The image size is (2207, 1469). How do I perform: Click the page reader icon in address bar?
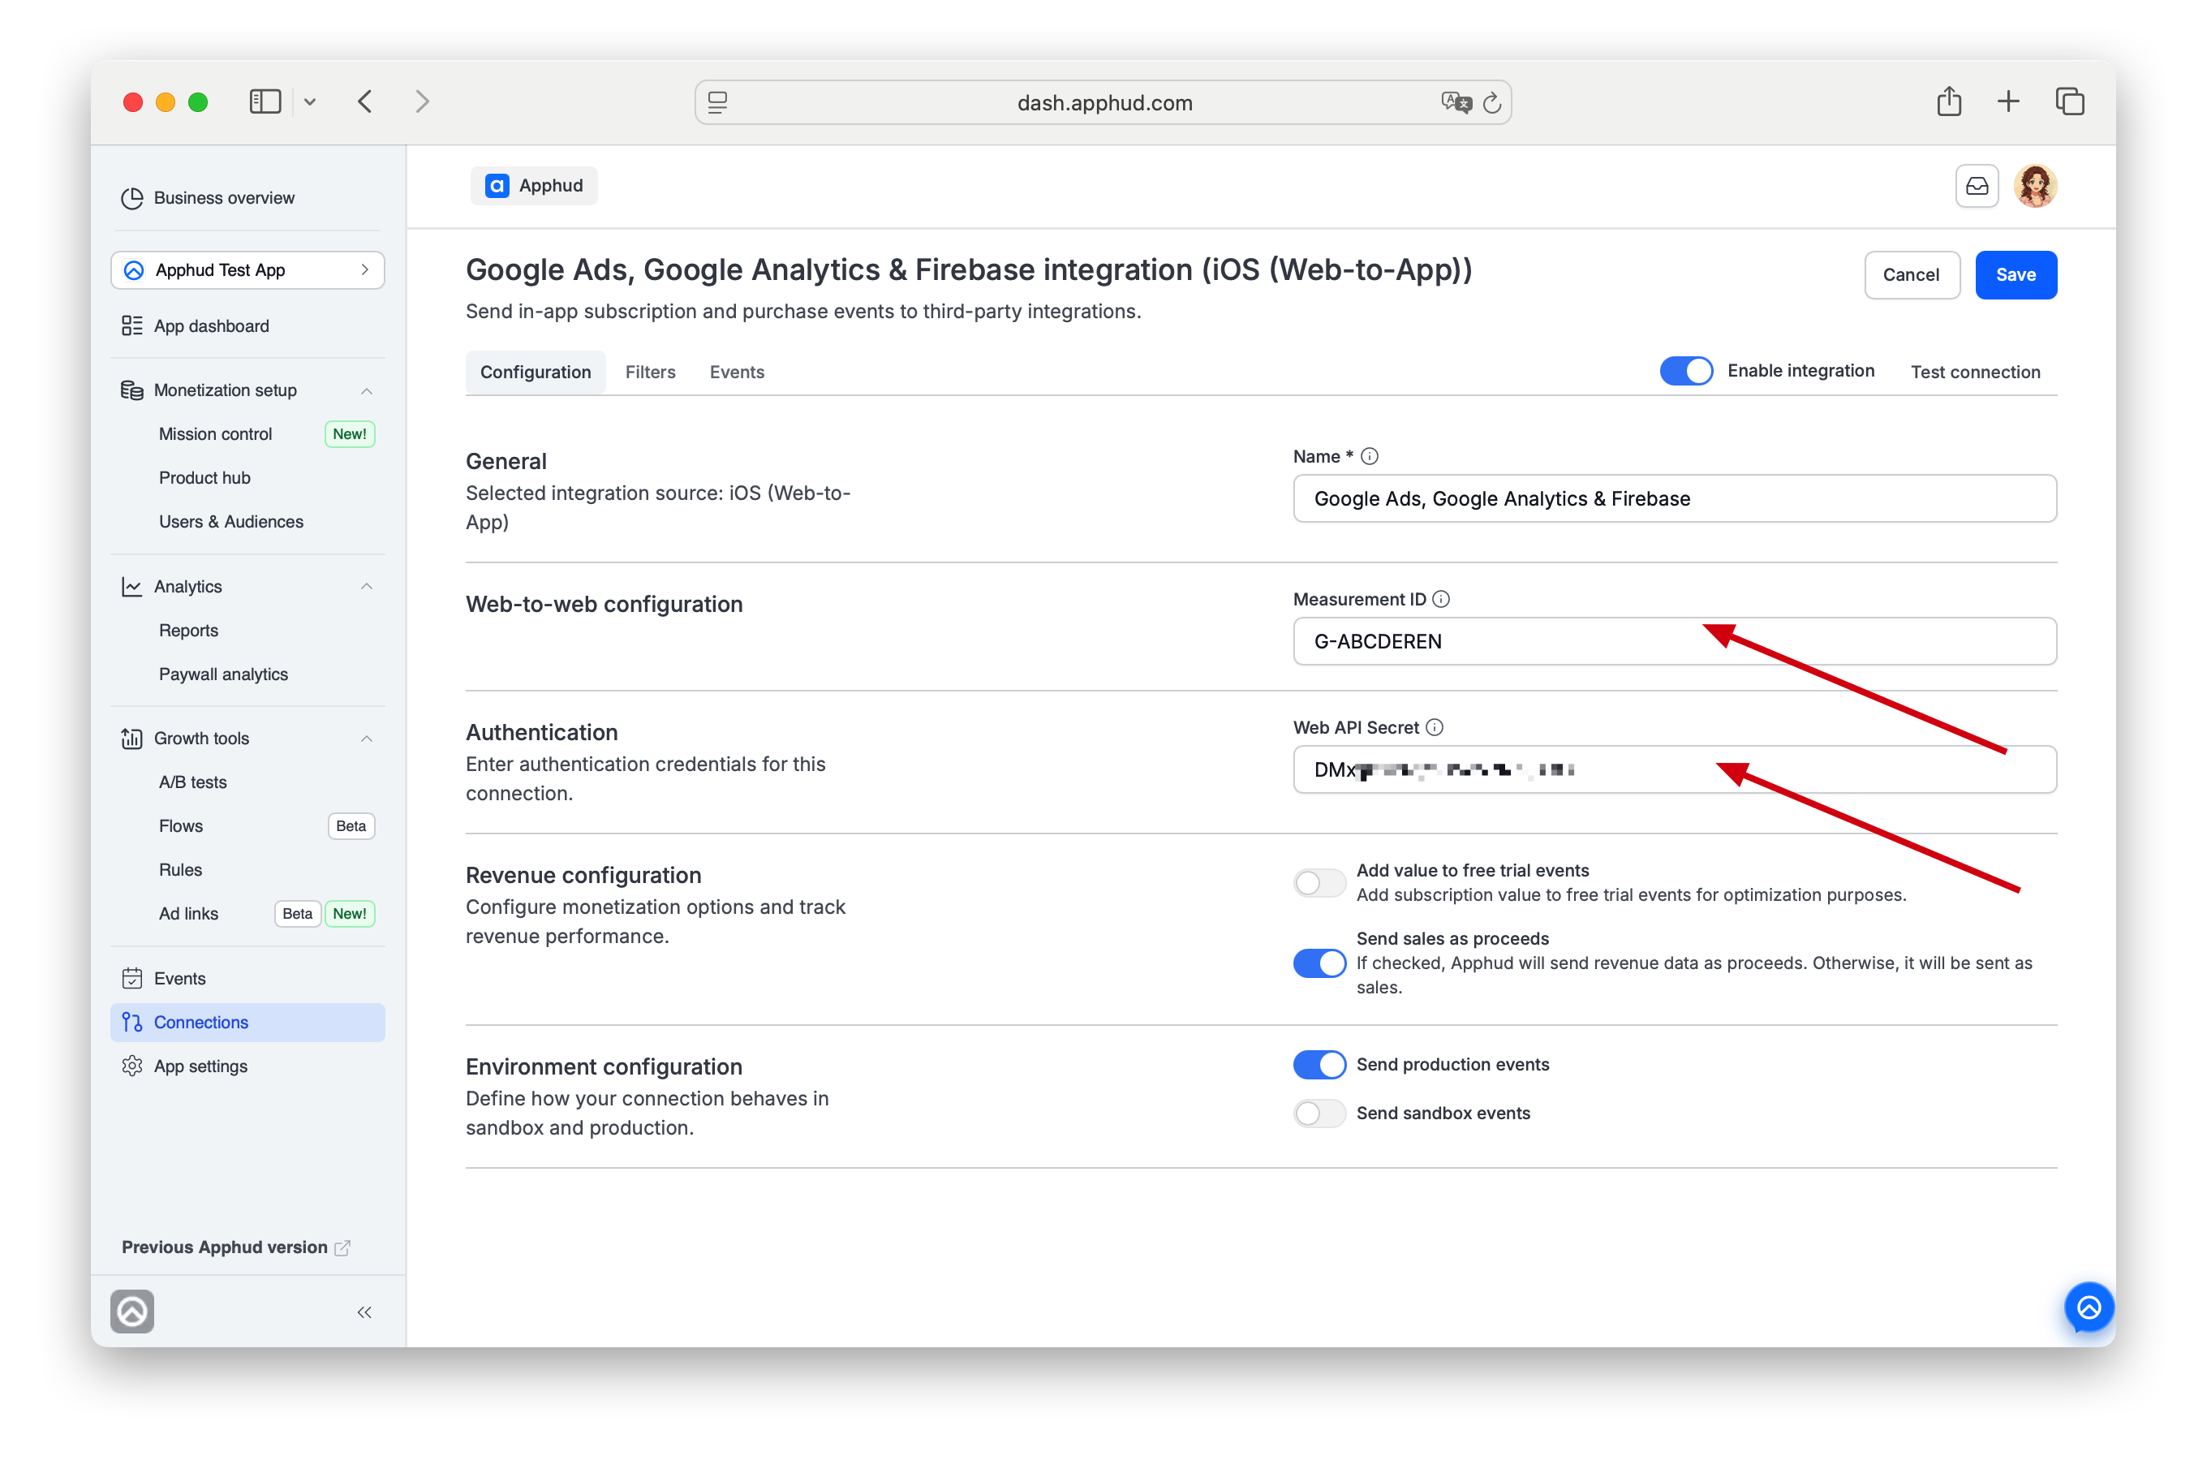tap(717, 102)
